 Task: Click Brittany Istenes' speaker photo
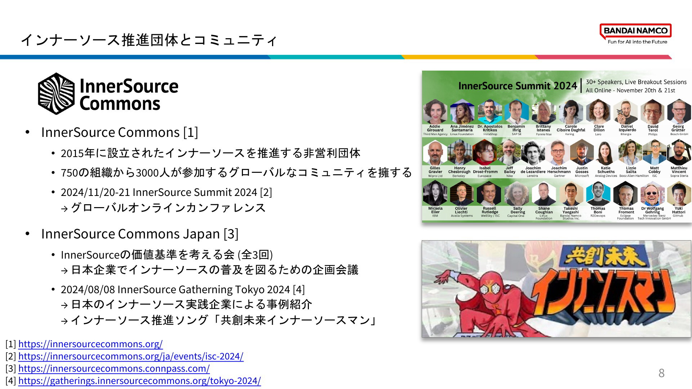(x=543, y=112)
